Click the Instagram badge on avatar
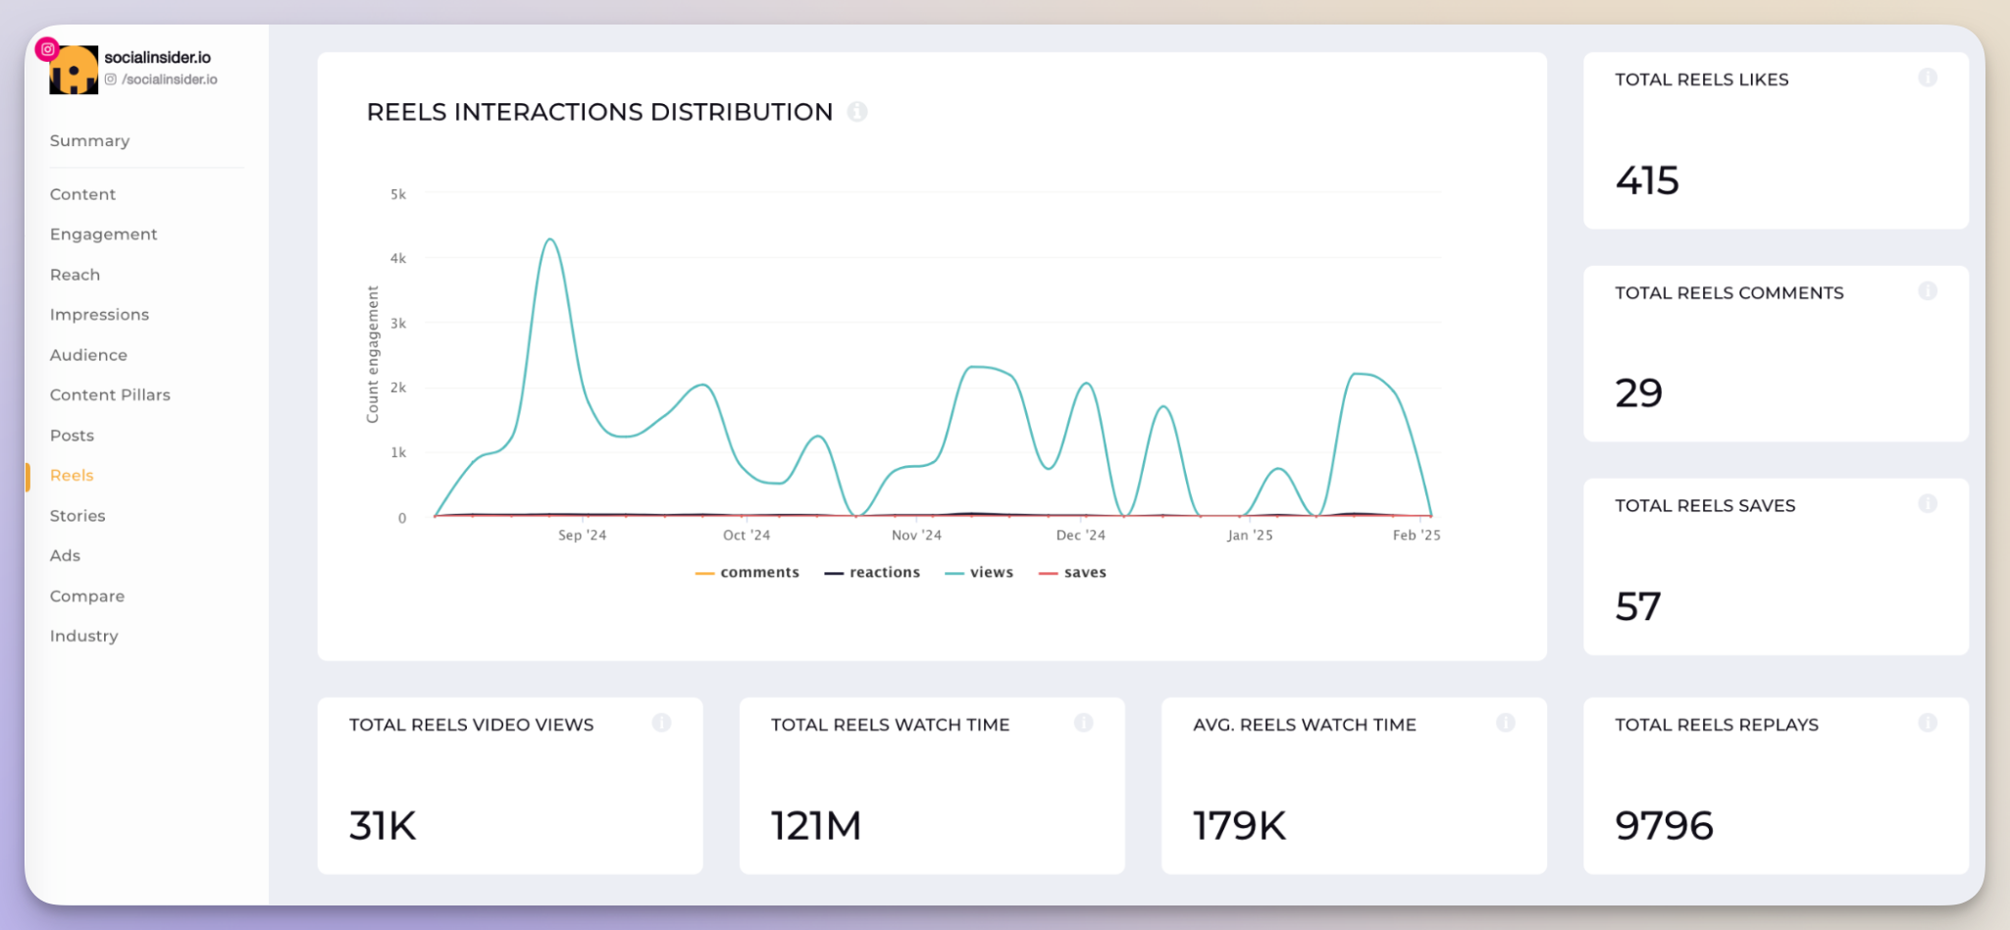2010x930 pixels. coord(47,49)
